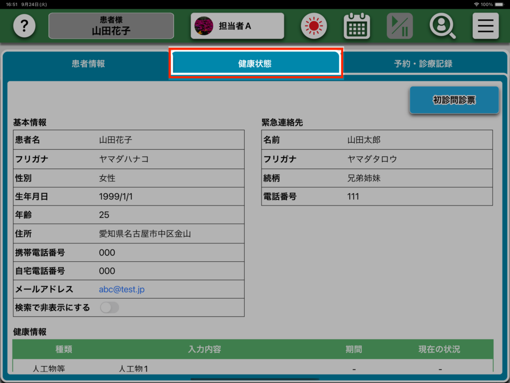Screen dimensions: 510x383
Task: Toggle the 検索で非表示にする switch
Action: click(110, 308)
